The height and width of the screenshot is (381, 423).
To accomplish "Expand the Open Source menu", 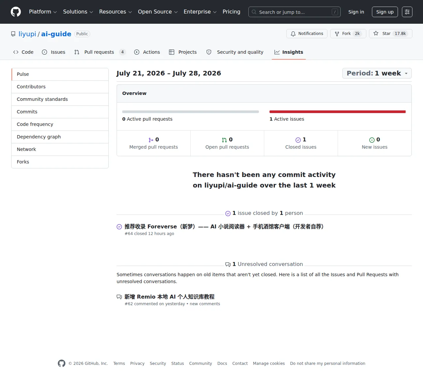I will 158,12.
